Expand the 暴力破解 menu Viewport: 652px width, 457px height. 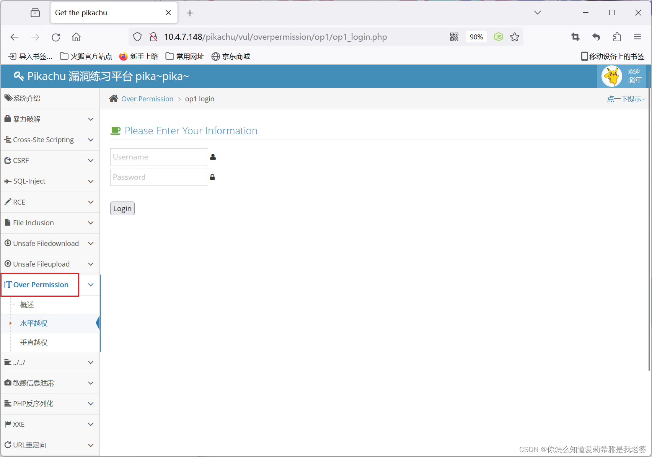pyautogui.click(x=50, y=119)
